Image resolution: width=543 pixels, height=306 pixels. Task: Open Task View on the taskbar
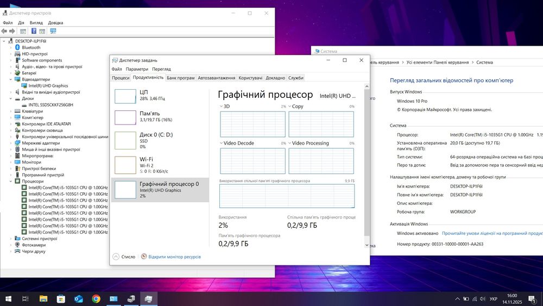click(26, 299)
